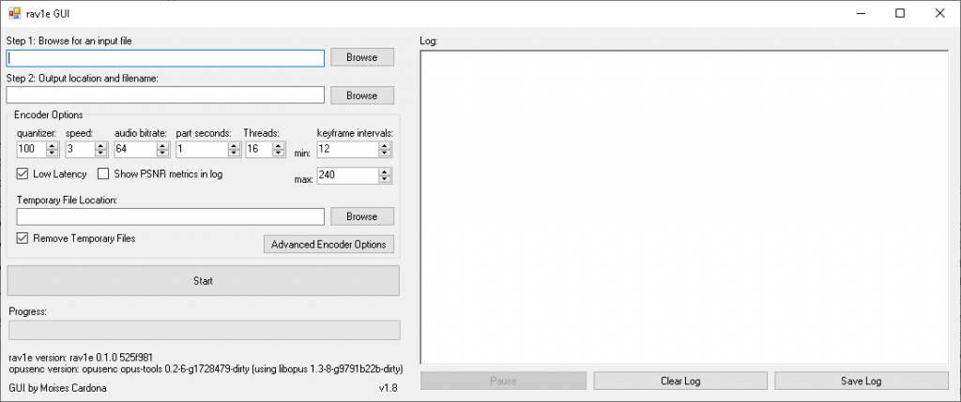Clear Log contents
The height and width of the screenshot is (402, 961).
(x=680, y=380)
